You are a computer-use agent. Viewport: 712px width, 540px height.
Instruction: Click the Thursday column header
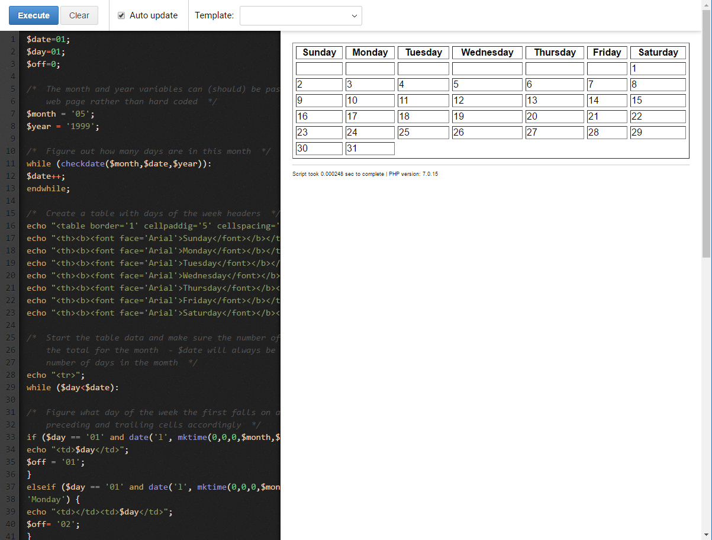click(555, 53)
